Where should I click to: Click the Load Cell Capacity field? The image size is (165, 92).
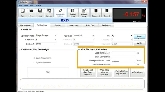point(124,53)
